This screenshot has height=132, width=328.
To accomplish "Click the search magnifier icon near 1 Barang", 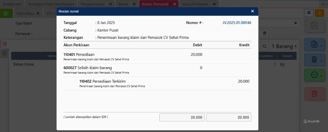I will point(265,46).
